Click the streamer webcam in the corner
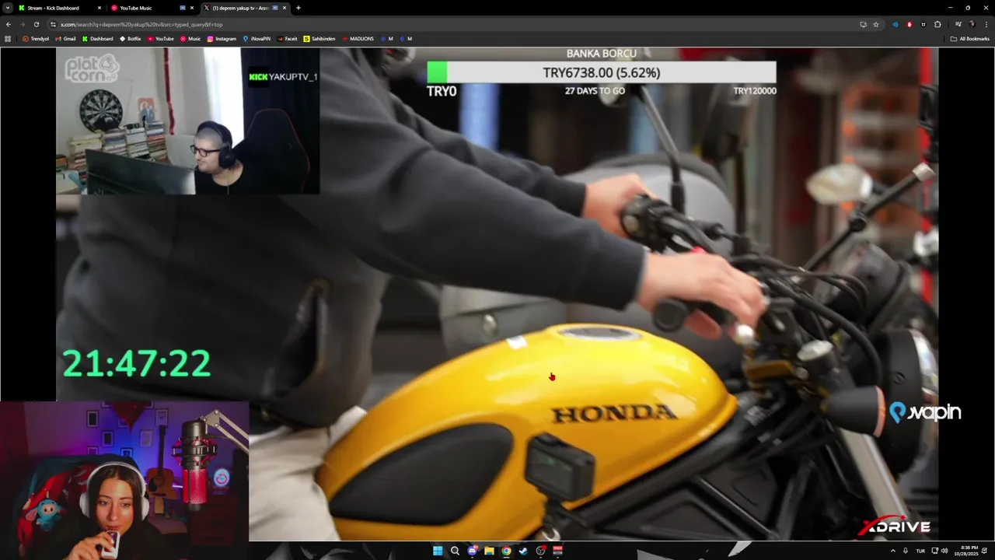This screenshot has height=560, width=995. click(x=124, y=480)
